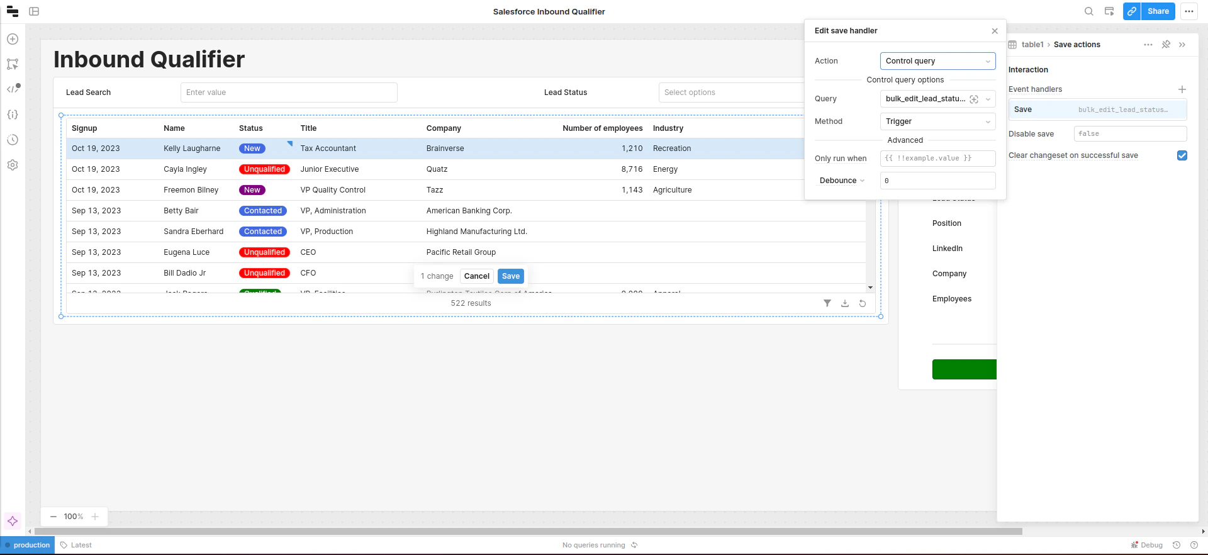Add a new event handler
Screen dimensions: 1208x555
(x=1182, y=89)
